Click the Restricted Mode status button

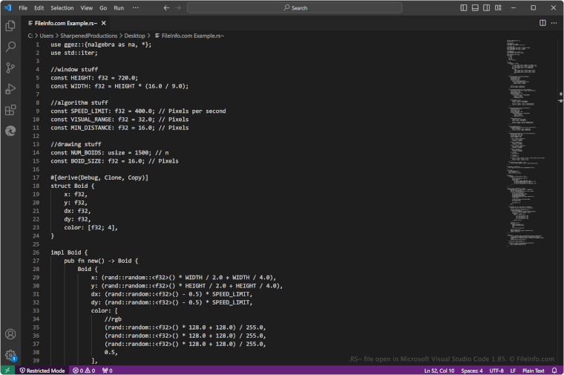(42, 371)
